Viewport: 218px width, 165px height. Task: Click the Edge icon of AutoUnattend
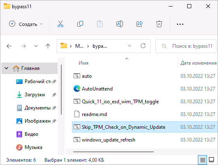[77, 88]
